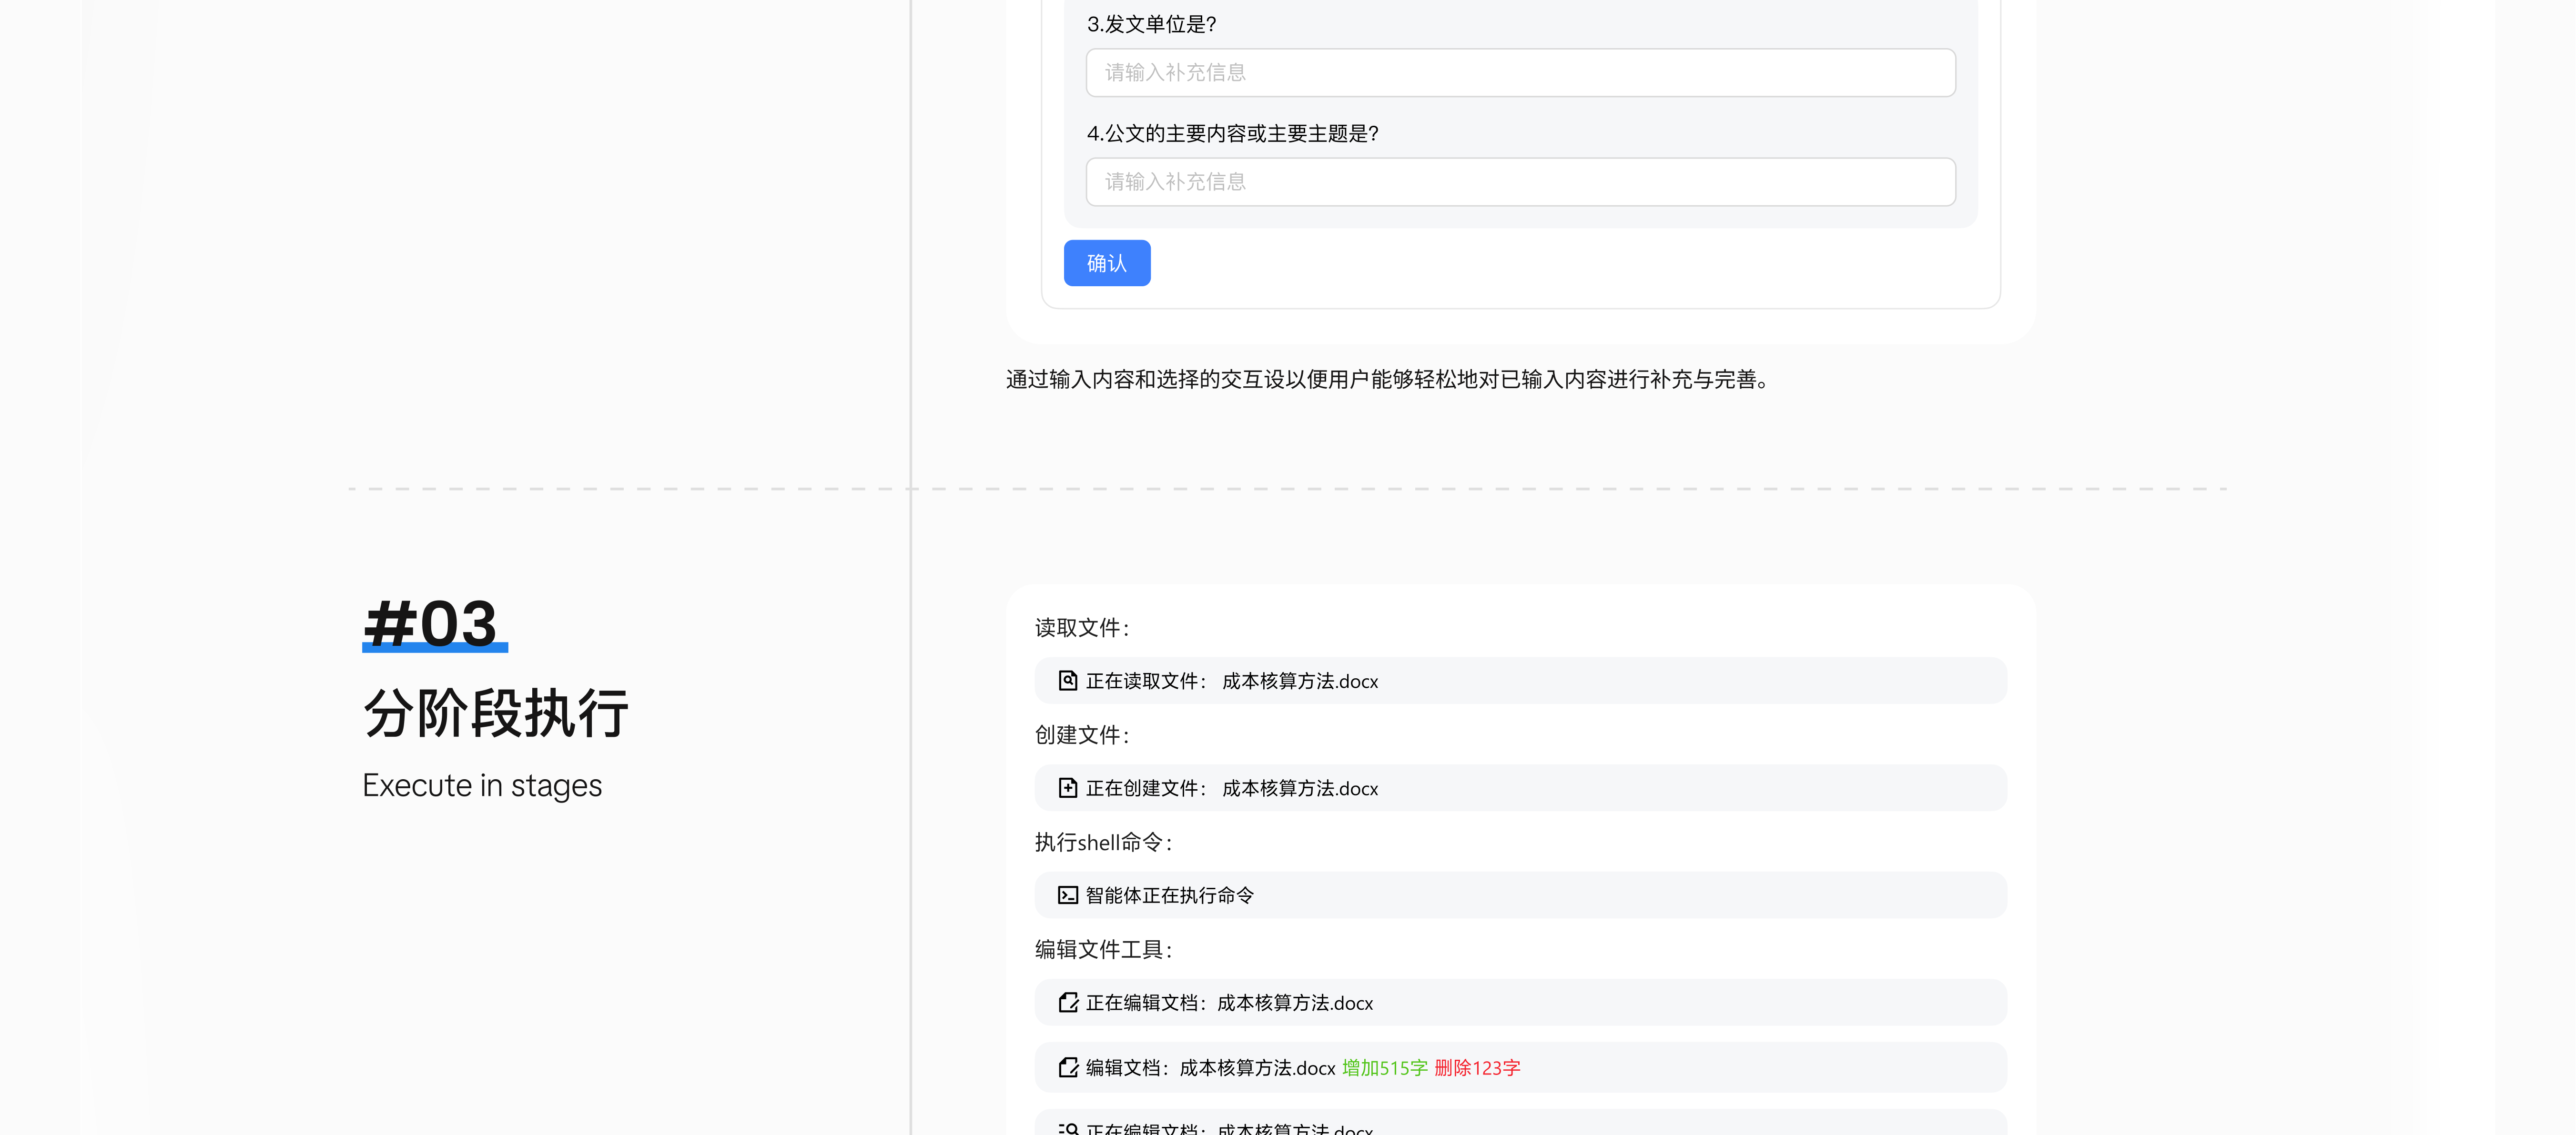Click the 编辑文件工具: section label
2576x1135 pixels.
point(1104,949)
